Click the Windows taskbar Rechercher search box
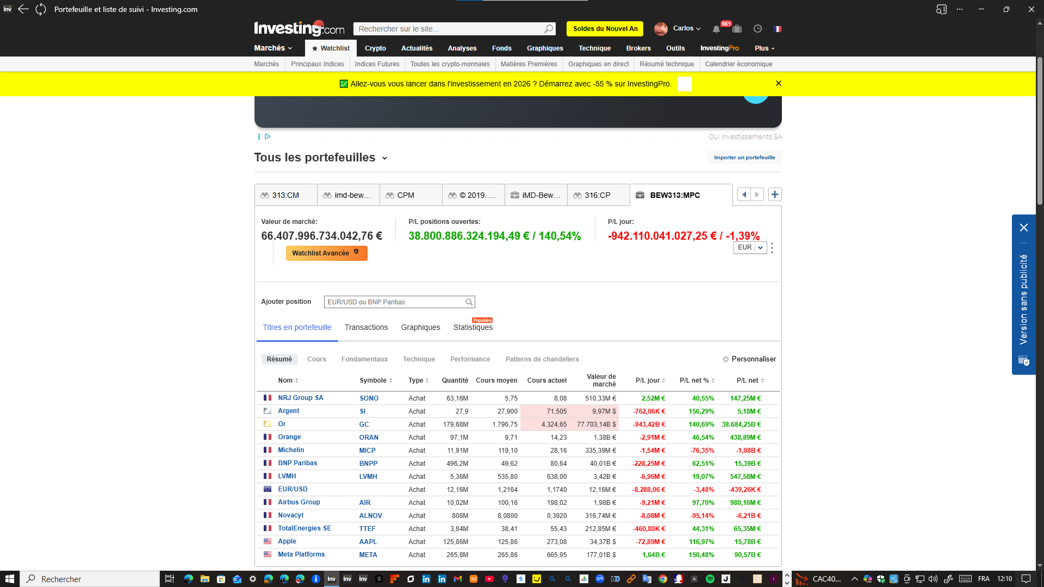This screenshot has height=587, width=1044. 90,579
